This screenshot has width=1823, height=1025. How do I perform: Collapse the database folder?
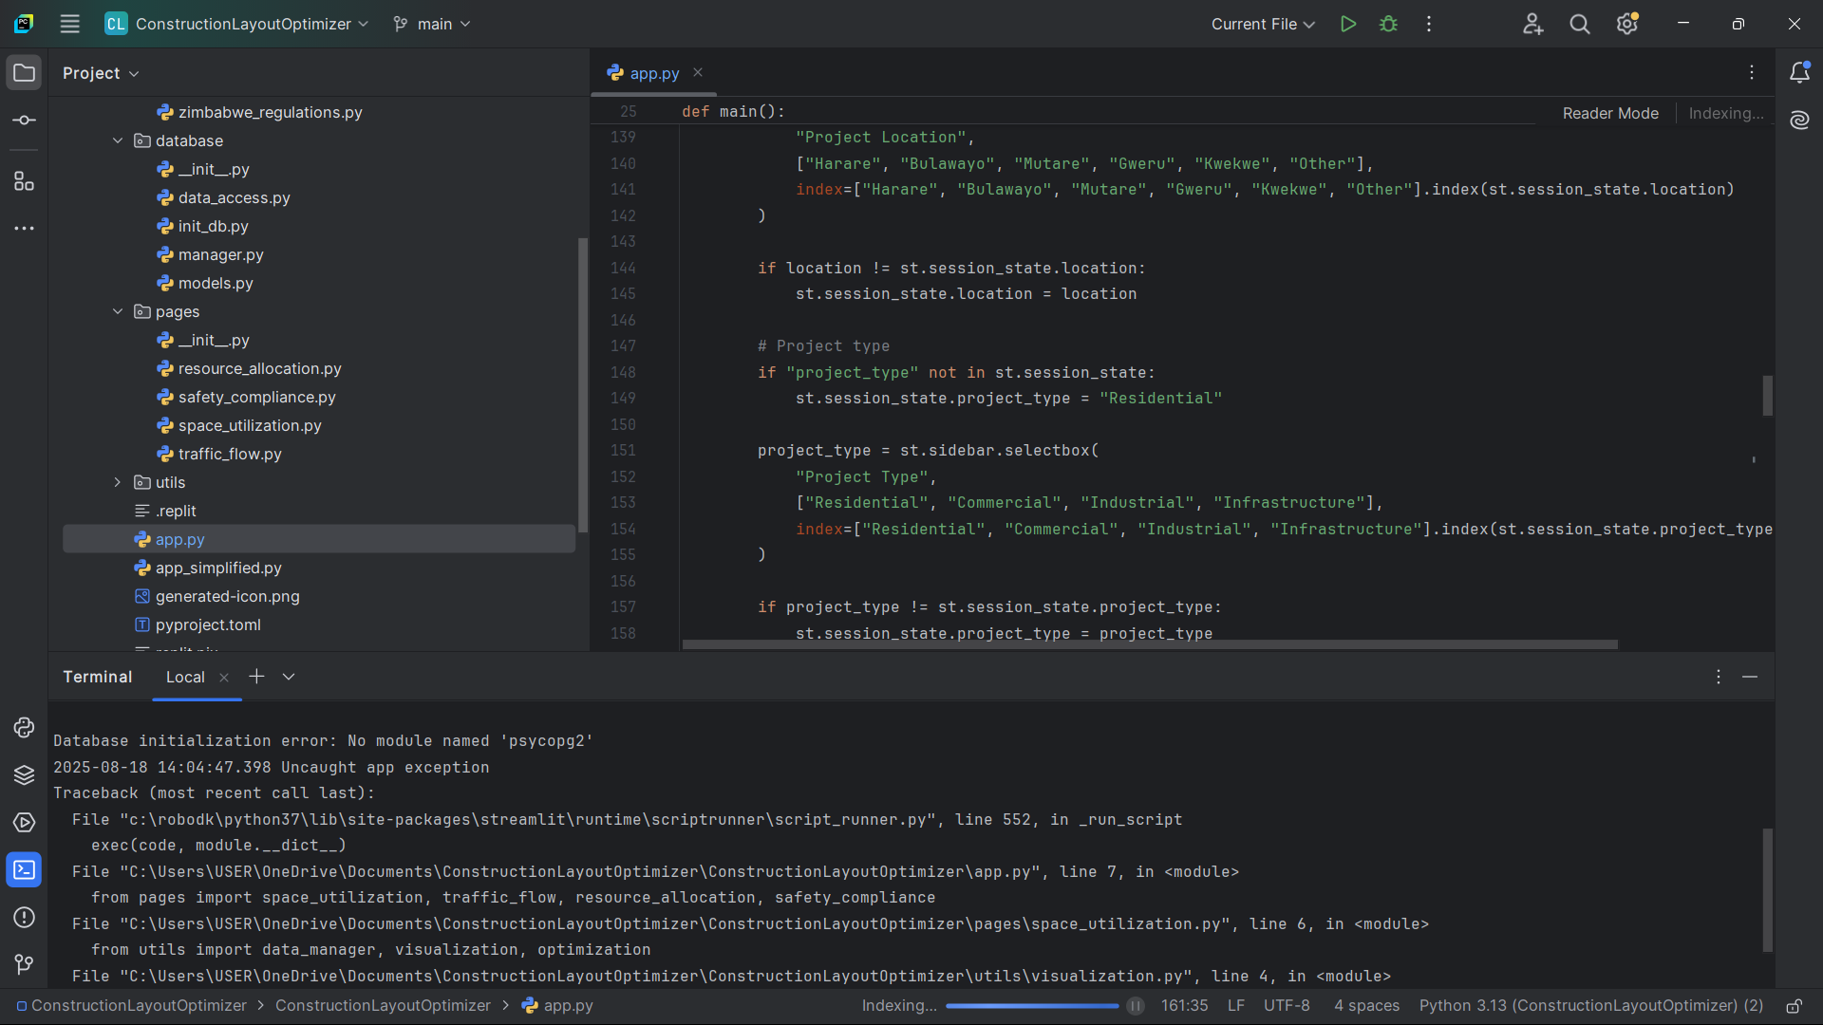[118, 140]
